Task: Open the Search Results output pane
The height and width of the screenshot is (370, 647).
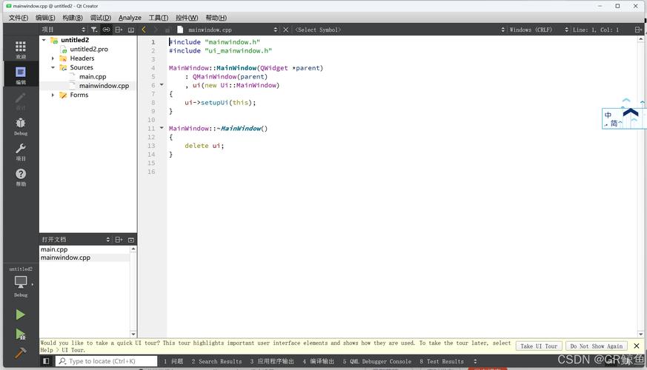Action: (216, 361)
